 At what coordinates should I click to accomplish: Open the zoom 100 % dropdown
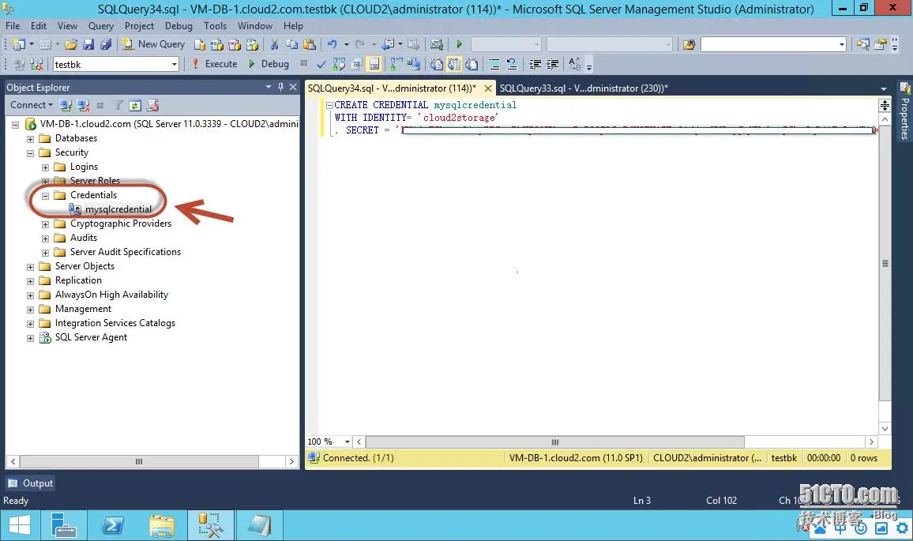[348, 442]
